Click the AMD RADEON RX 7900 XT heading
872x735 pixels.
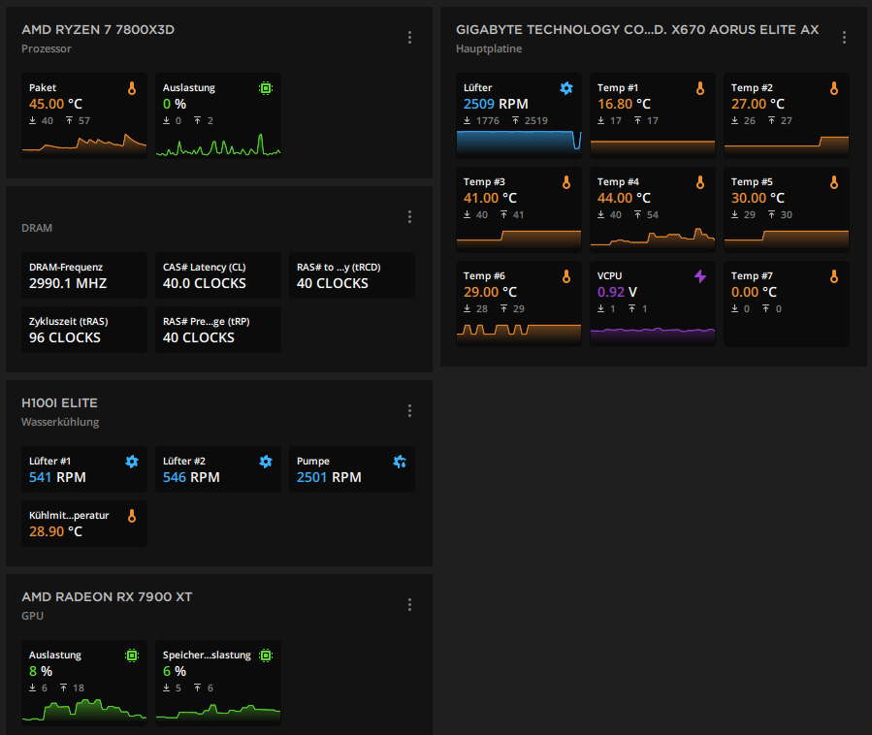pos(107,597)
